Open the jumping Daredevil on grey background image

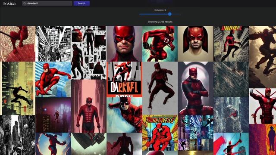coord(160,88)
